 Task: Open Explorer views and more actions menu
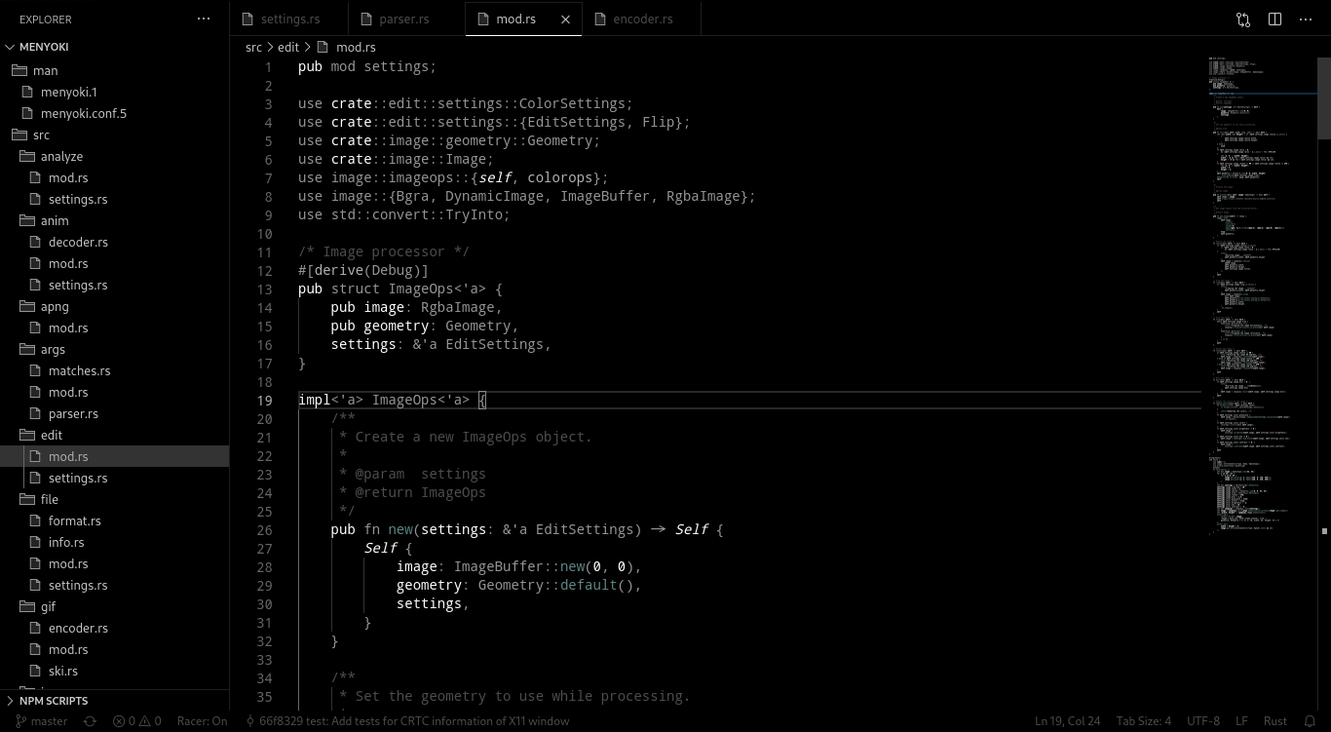click(x=203, y=19)
